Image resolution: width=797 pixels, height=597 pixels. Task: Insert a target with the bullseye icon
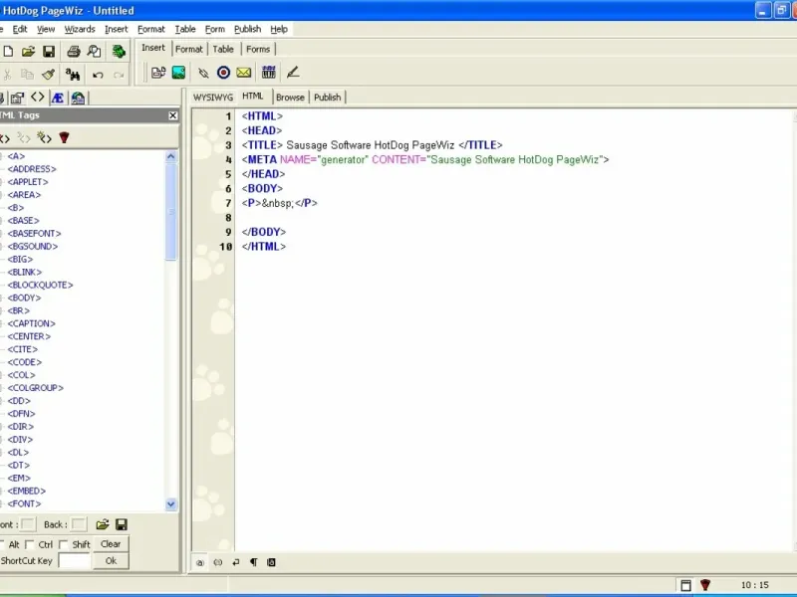point(223,73)
